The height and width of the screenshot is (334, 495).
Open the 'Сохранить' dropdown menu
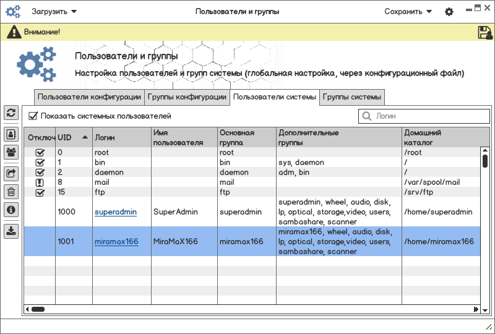pyautogui.click(x=408, y=11)
